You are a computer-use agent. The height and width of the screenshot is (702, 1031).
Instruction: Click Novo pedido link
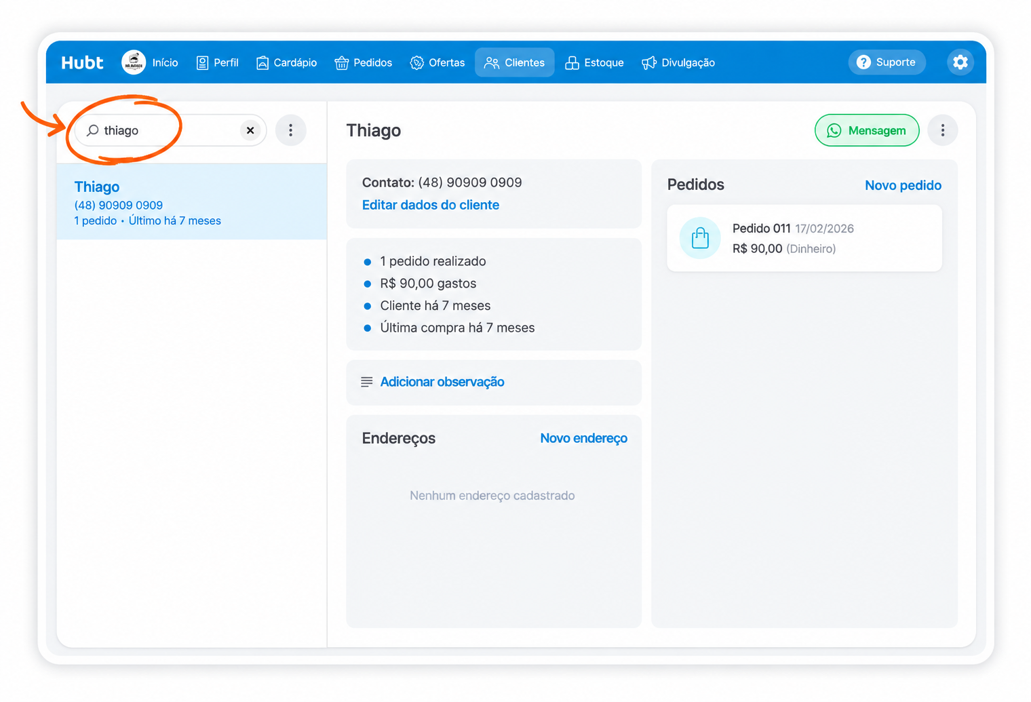[x=903, y=185]
